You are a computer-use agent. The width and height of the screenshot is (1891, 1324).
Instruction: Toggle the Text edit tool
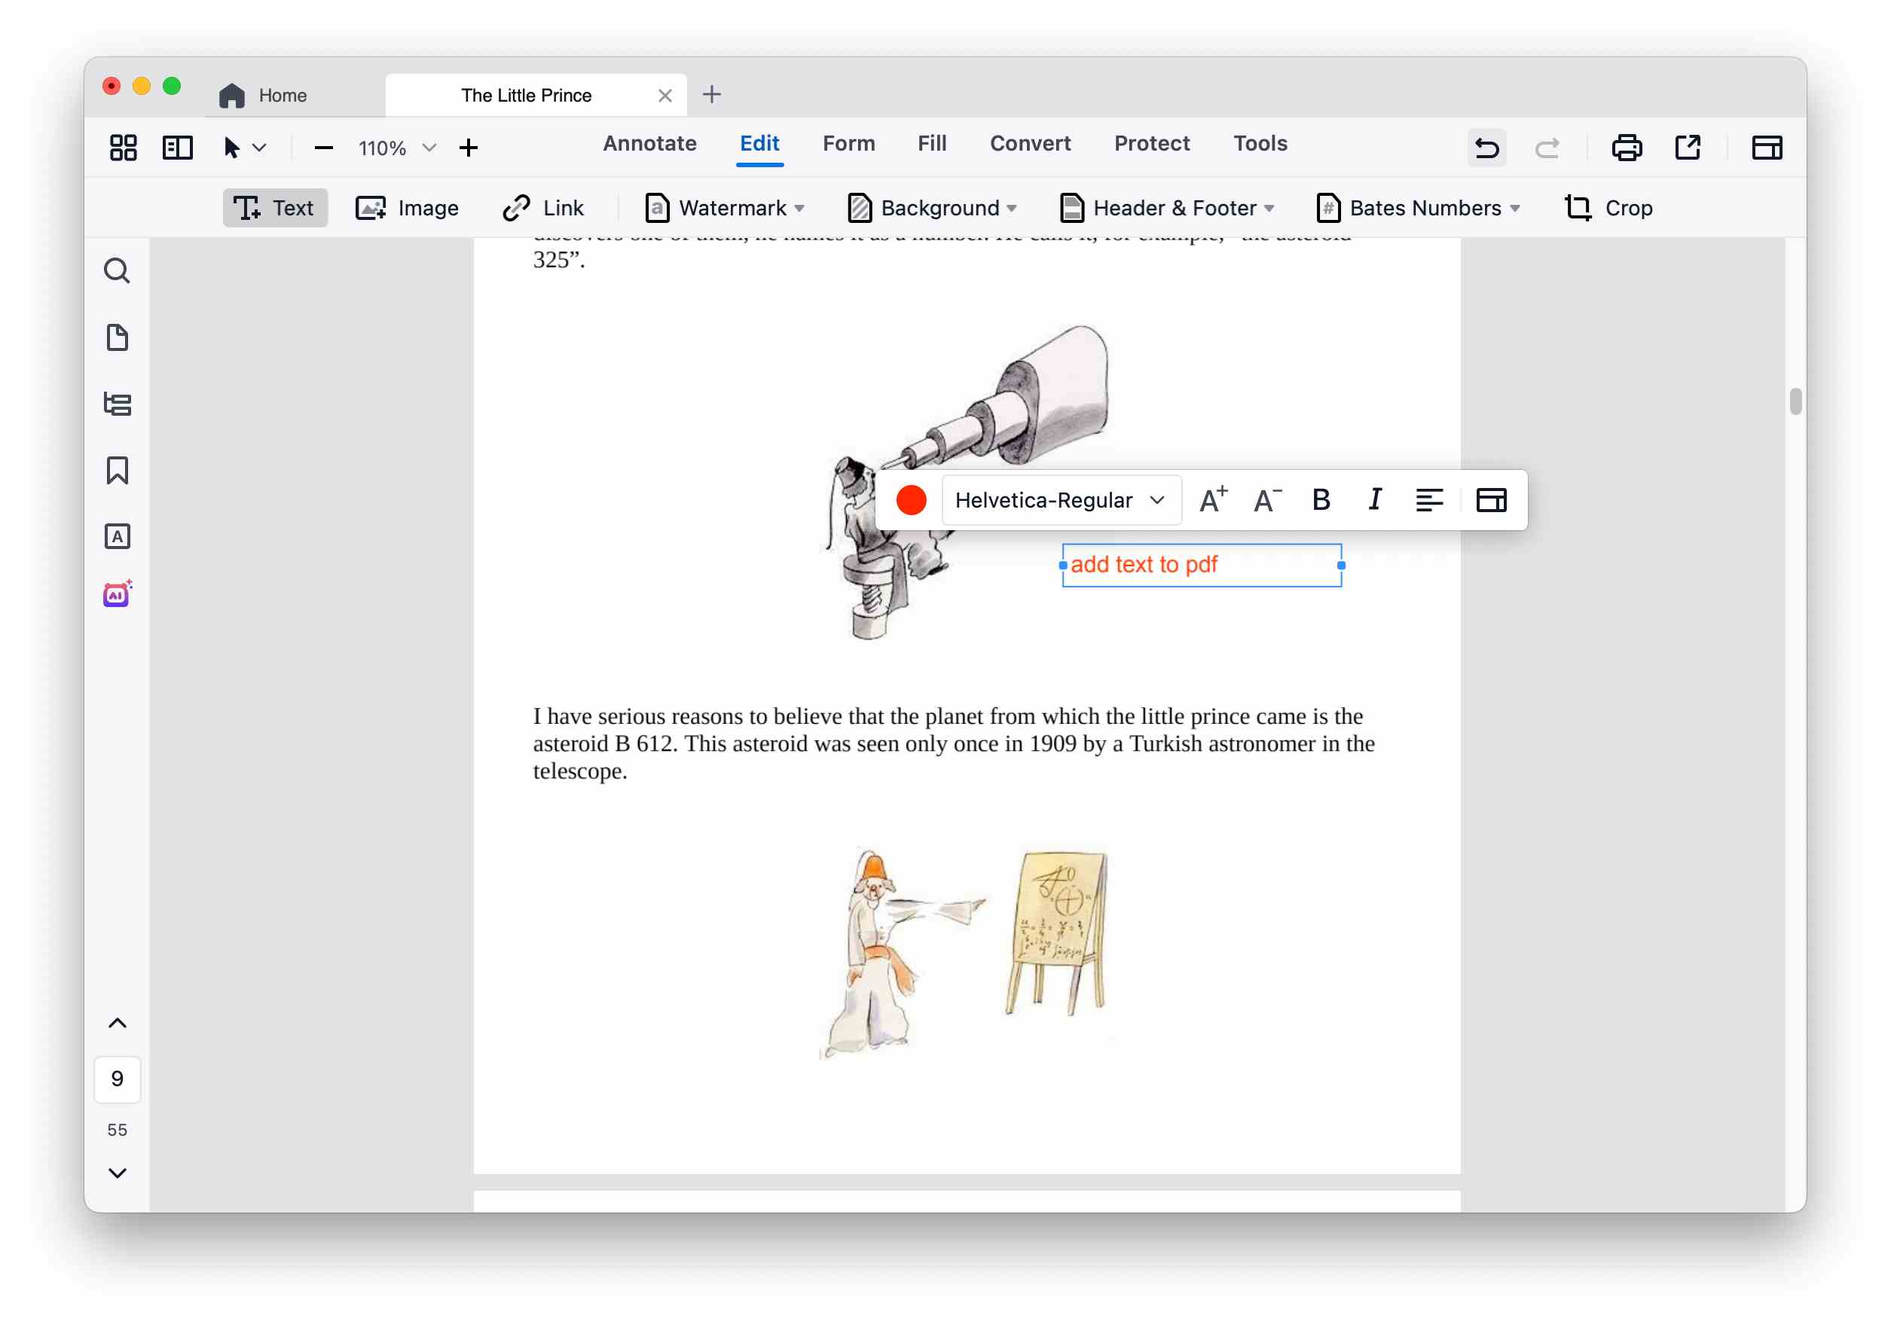(x=274, y=209)
